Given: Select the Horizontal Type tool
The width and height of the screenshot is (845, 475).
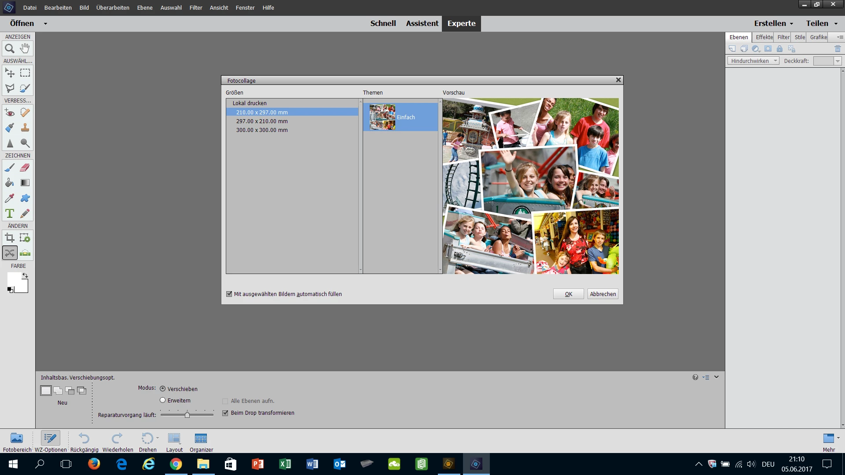Looking at the screenshot, I should click(x=10, y=214).
